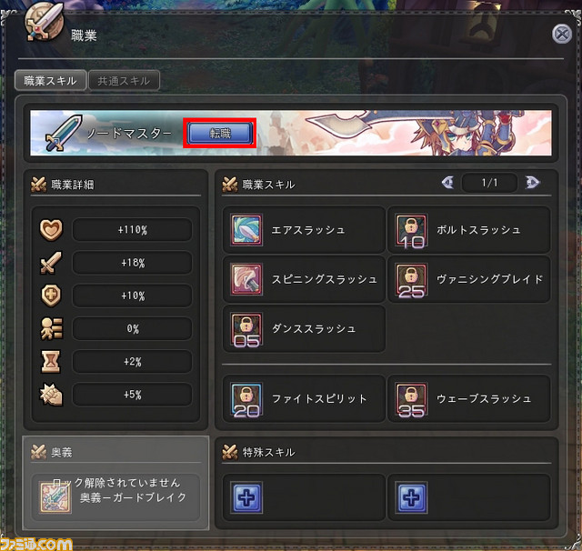Select the 職業スキル tab
Viewport: 582px width, 551px height.
pyautogui.click(x=51, y=81)
